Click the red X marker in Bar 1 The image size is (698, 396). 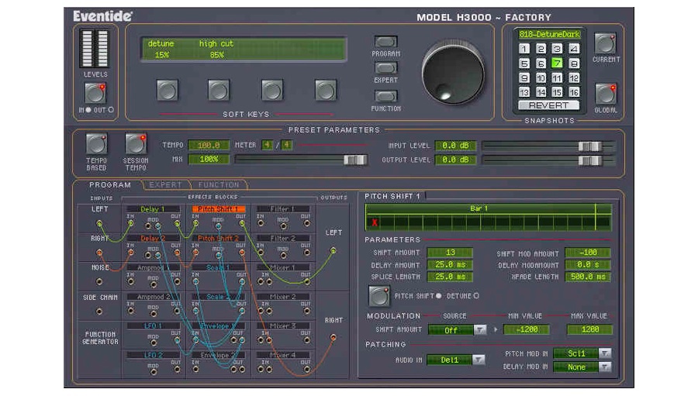(375, 222)
